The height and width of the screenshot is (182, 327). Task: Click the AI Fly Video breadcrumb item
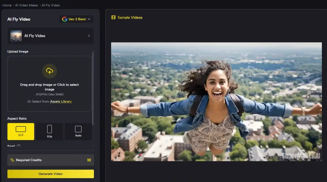(x=51, y=5)
